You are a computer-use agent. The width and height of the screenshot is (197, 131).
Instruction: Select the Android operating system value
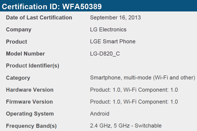pos(100,114)
